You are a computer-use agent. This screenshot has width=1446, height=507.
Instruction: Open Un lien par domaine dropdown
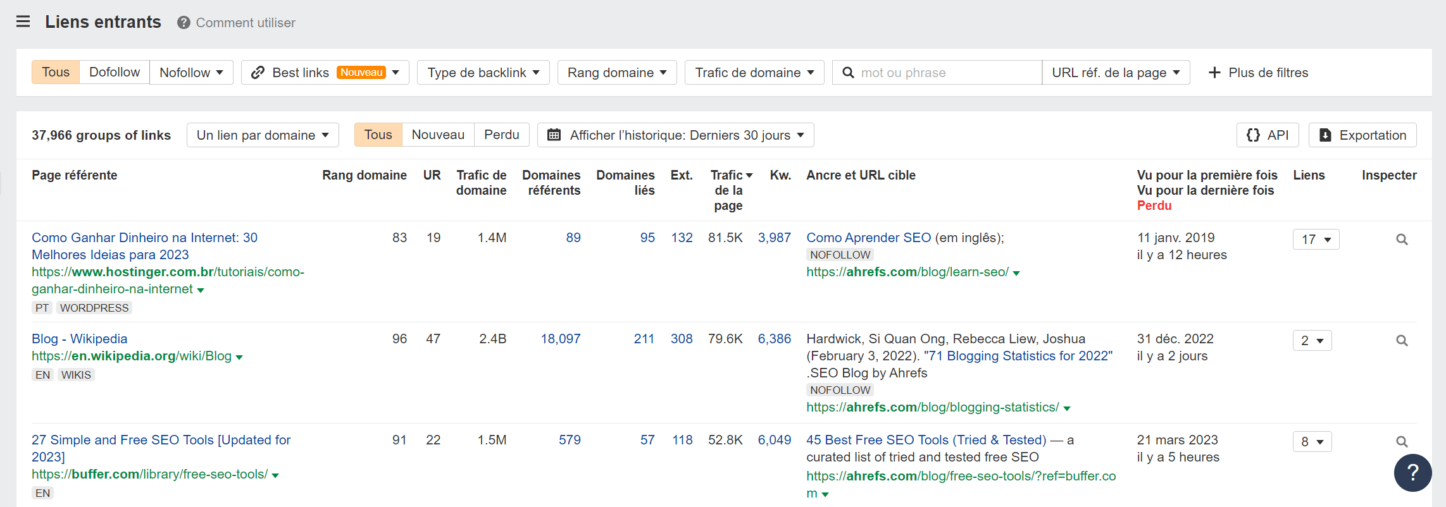pos(263,135)
